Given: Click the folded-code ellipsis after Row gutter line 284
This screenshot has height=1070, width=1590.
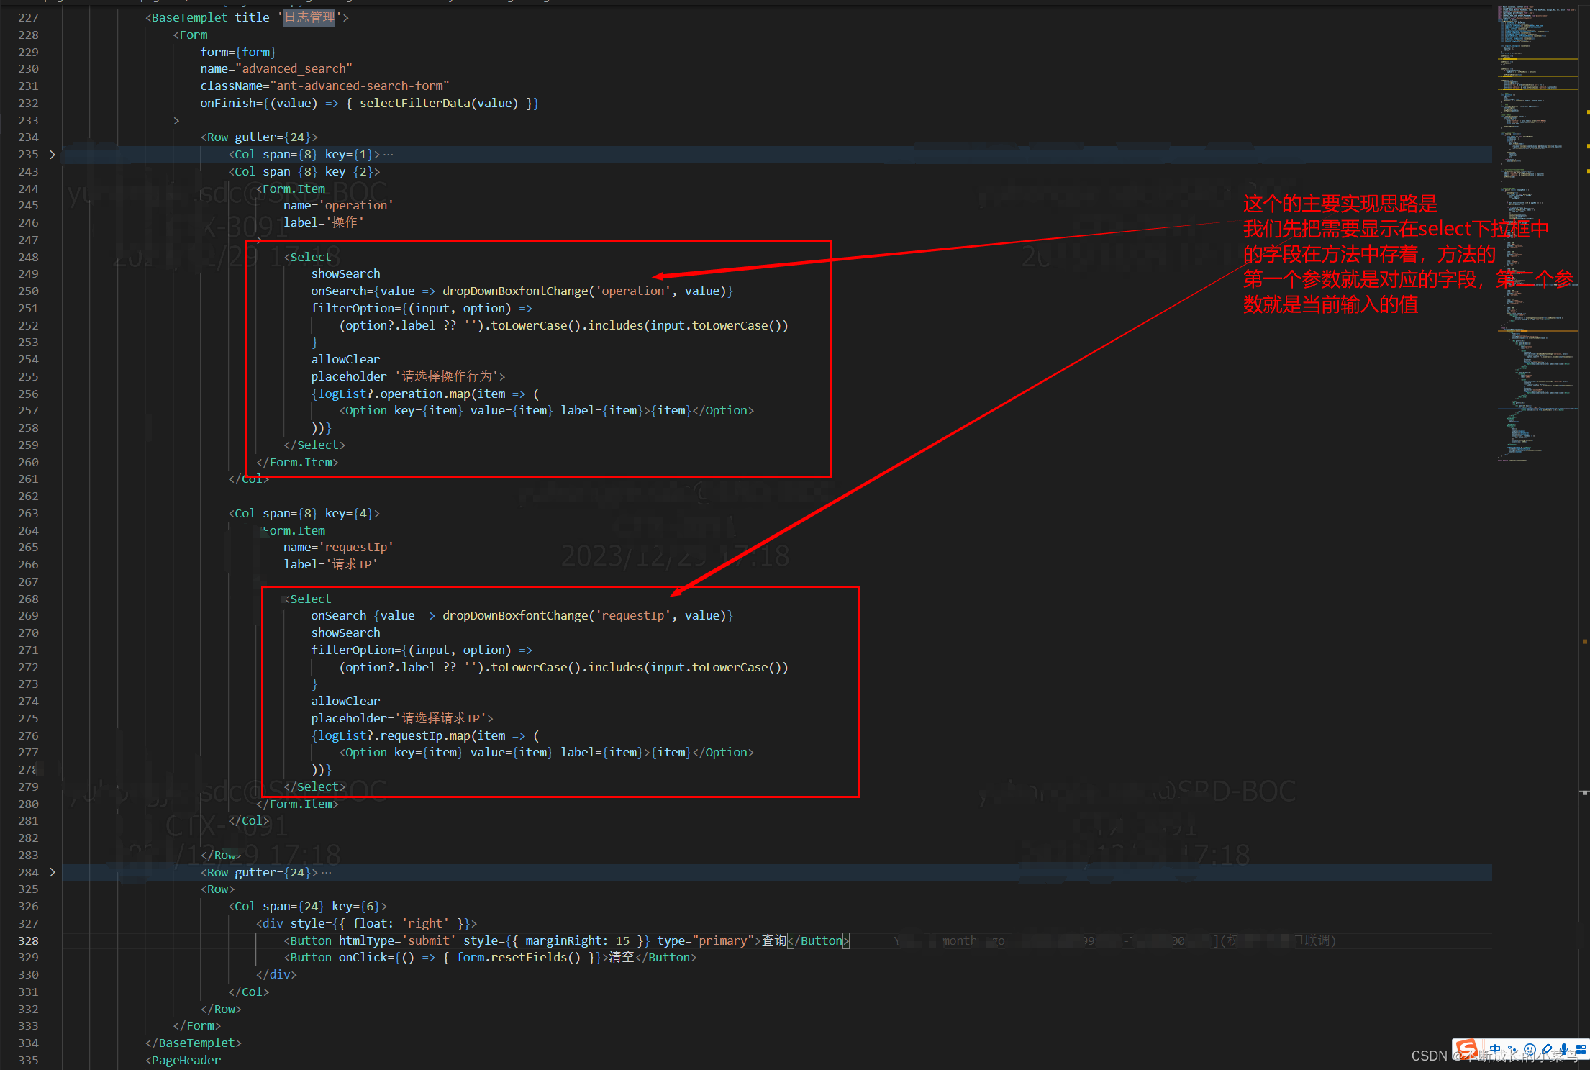Looking at the screenshot, I should [x=327, y=872].
